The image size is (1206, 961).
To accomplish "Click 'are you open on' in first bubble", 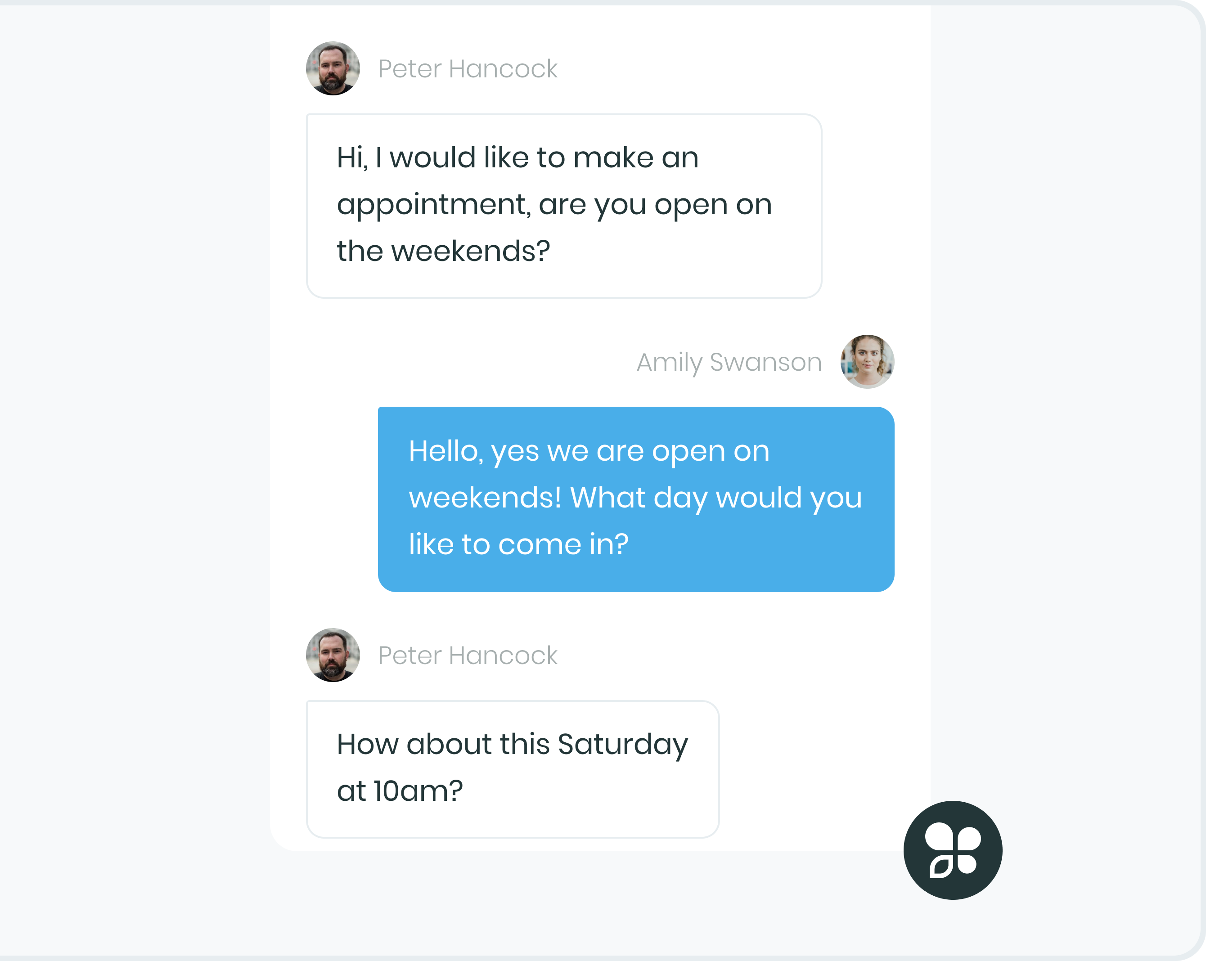I will (655, 206).
